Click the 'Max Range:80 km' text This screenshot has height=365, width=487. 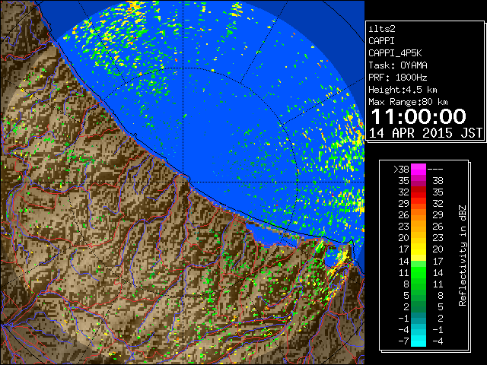(x=408, y=102)
